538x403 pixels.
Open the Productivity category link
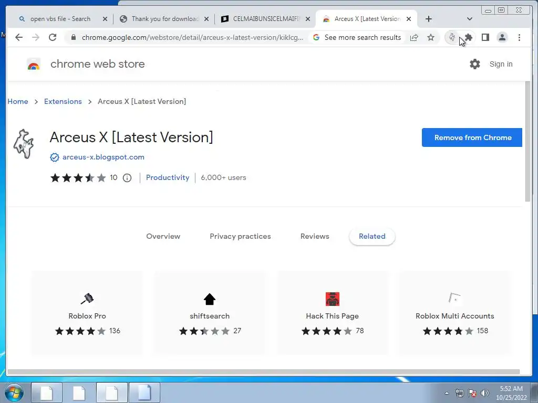pyautogui.click(x=168, y=177)
